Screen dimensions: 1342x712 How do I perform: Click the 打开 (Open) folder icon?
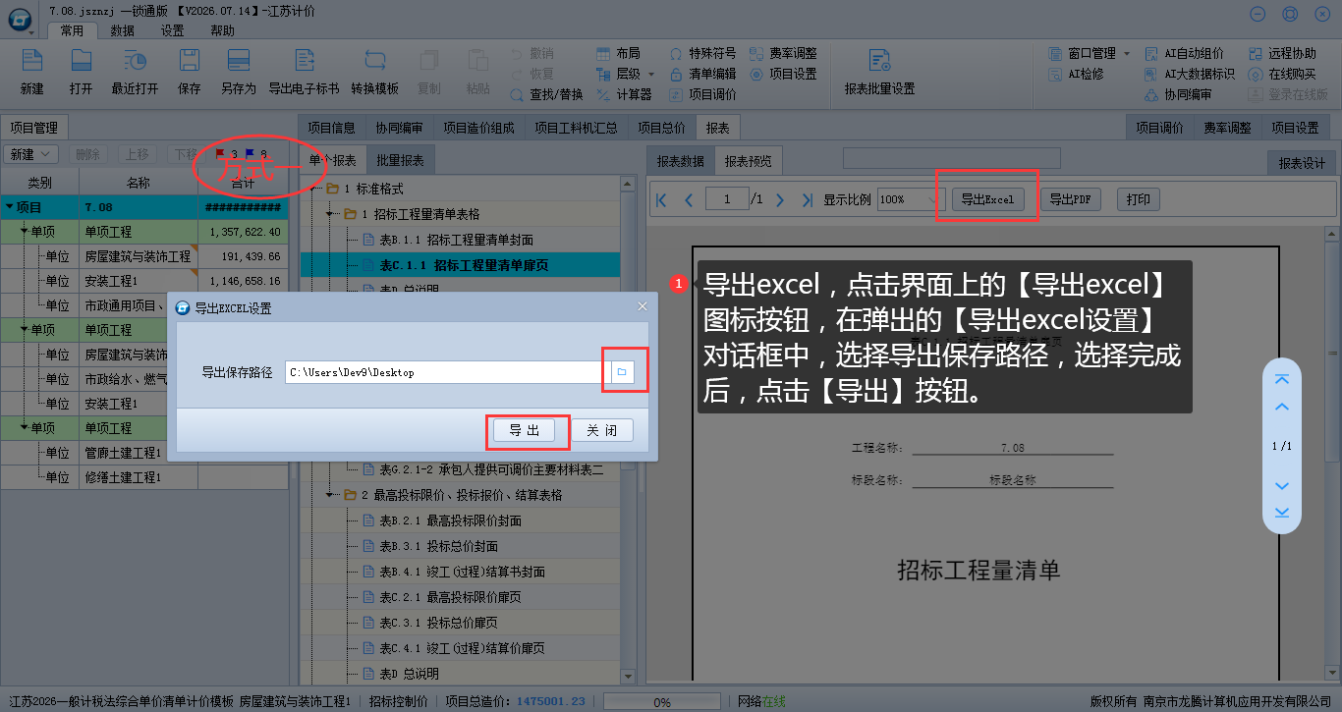pos(81,61)
